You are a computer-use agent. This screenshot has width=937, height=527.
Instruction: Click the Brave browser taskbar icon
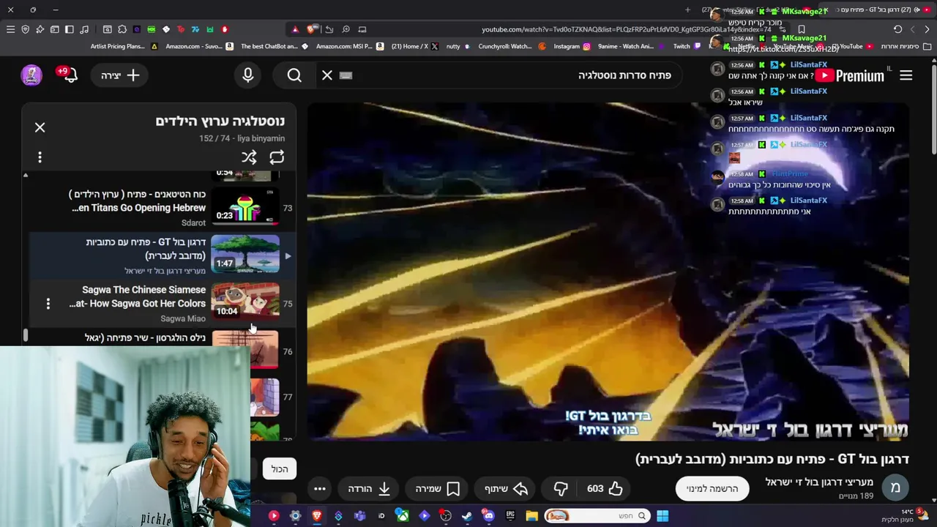pyautogui.click(x=316, y=516)
